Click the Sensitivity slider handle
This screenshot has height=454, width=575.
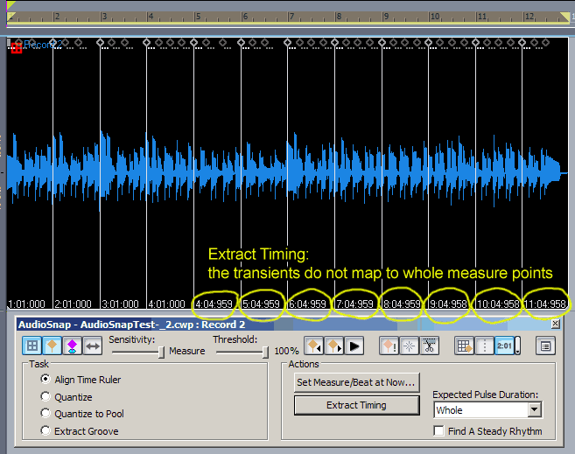[161, 352]
